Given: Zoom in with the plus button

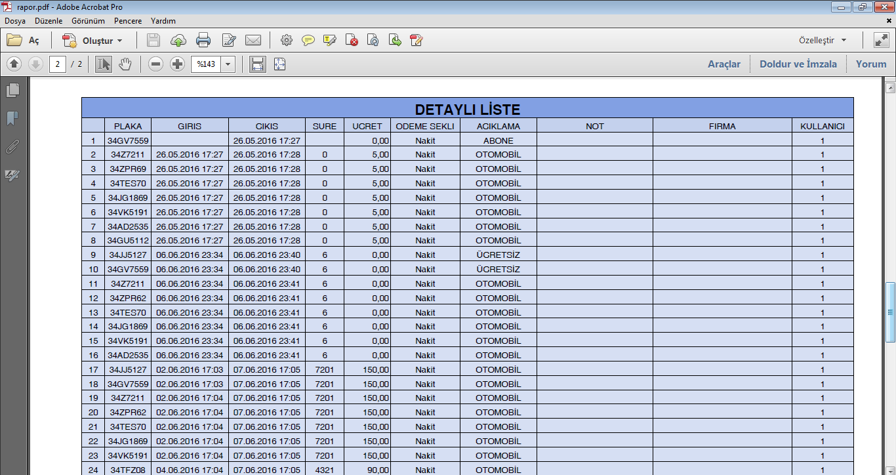Looking at the screenshot, I should tap(177, 64).
